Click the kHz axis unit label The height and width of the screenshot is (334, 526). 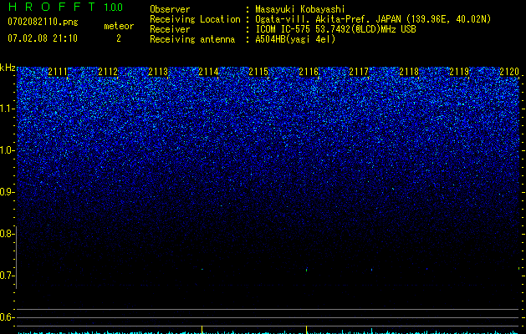tap(8, 68)
